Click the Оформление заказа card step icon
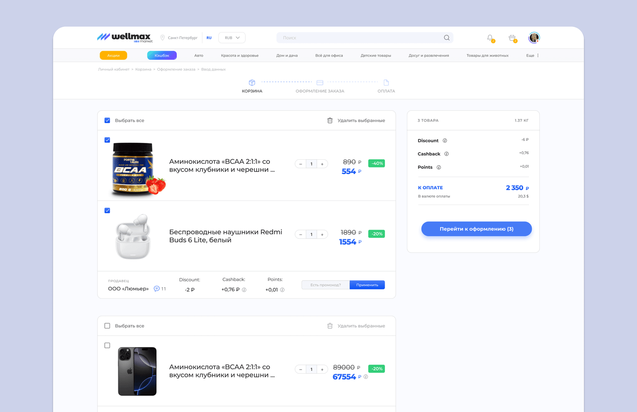 click(x=320, y=82)
